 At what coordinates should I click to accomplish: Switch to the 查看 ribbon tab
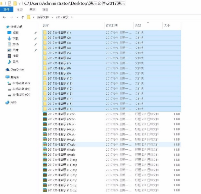click(x=45, y=10)
